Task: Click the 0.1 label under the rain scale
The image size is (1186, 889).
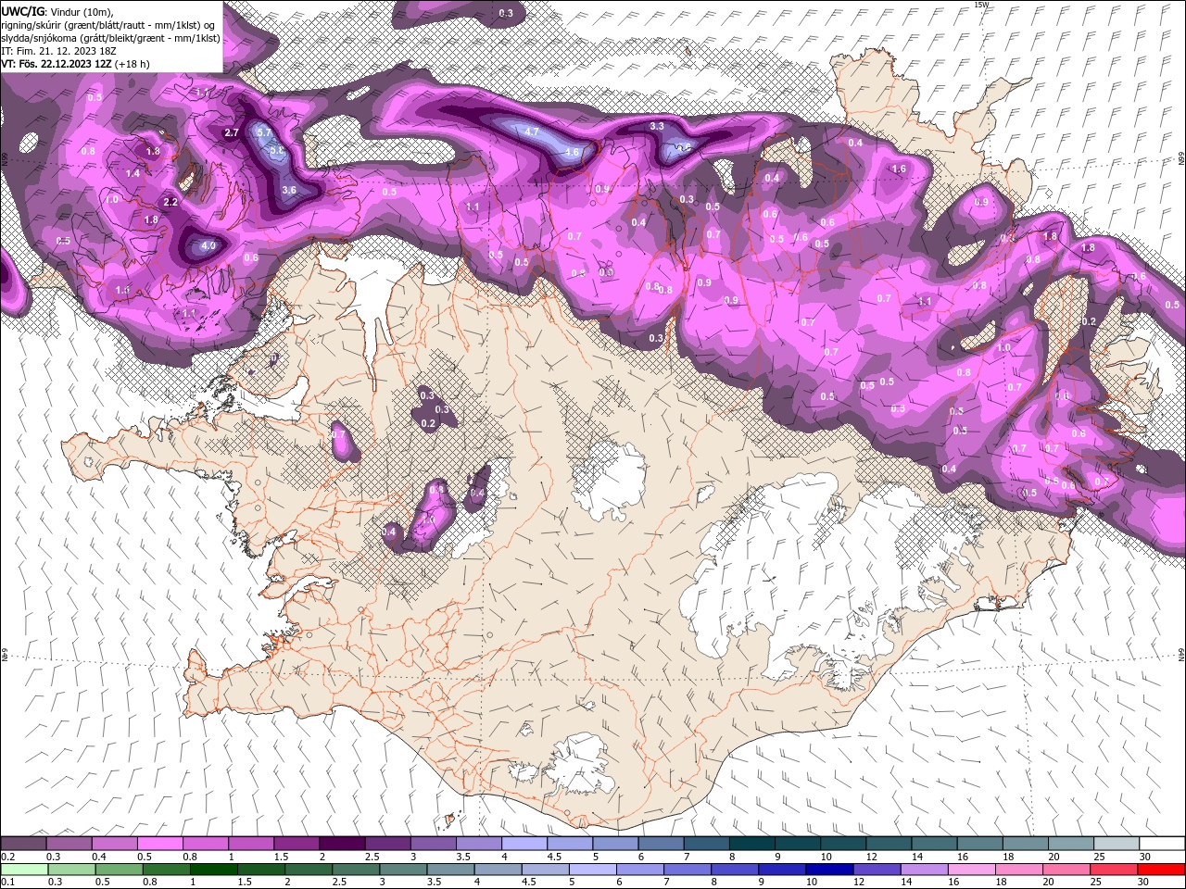Action: pos(7,883)
